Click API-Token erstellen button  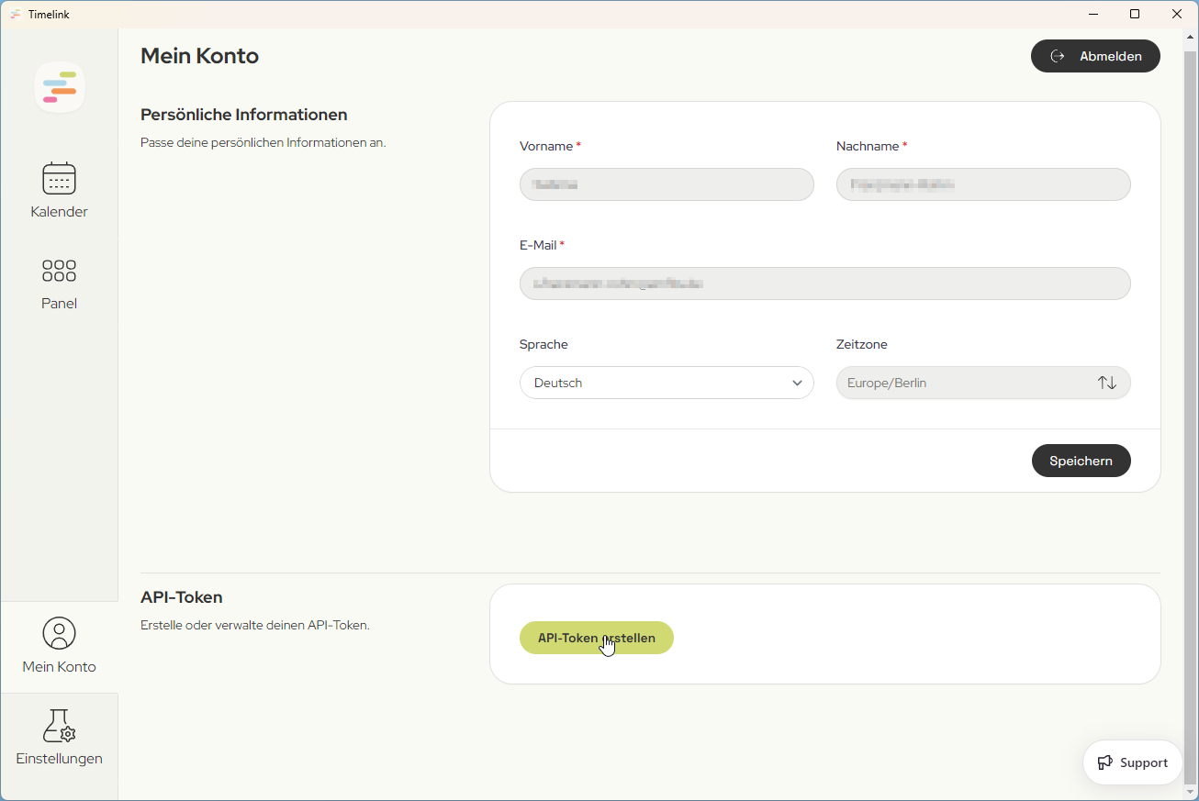point(597,638)
